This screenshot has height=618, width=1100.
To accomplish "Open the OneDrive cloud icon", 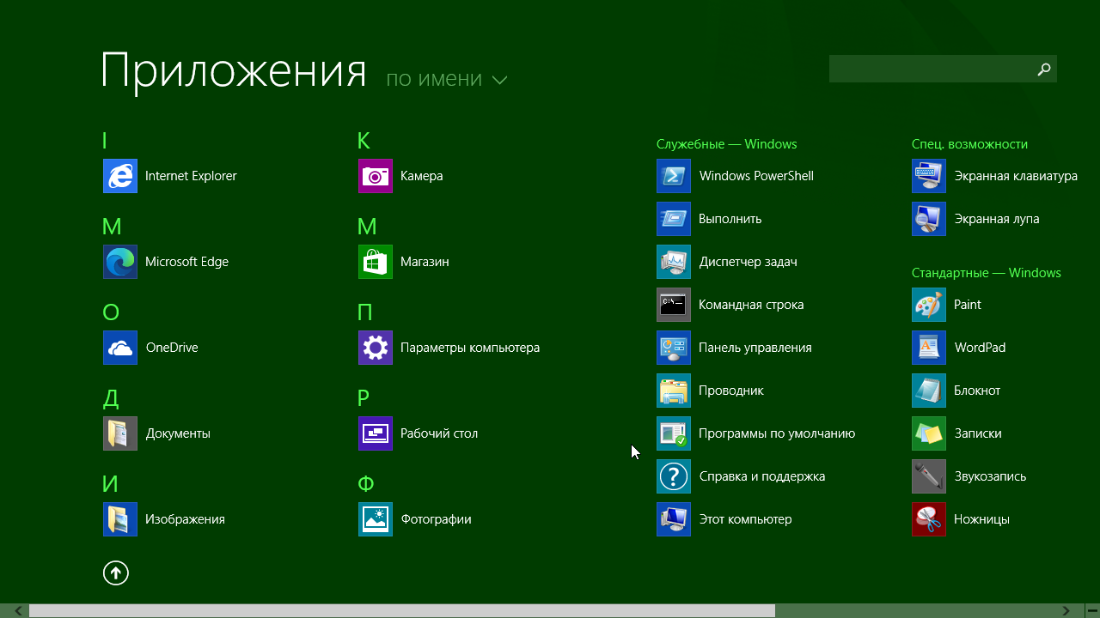I will click(x=120, y=348).
